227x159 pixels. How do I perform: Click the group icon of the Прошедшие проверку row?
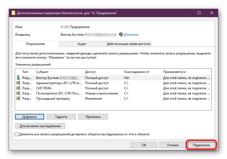coord(18,98)
